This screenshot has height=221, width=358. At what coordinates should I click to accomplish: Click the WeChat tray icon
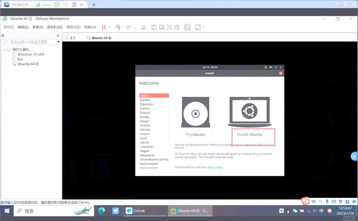coord(295,211)
